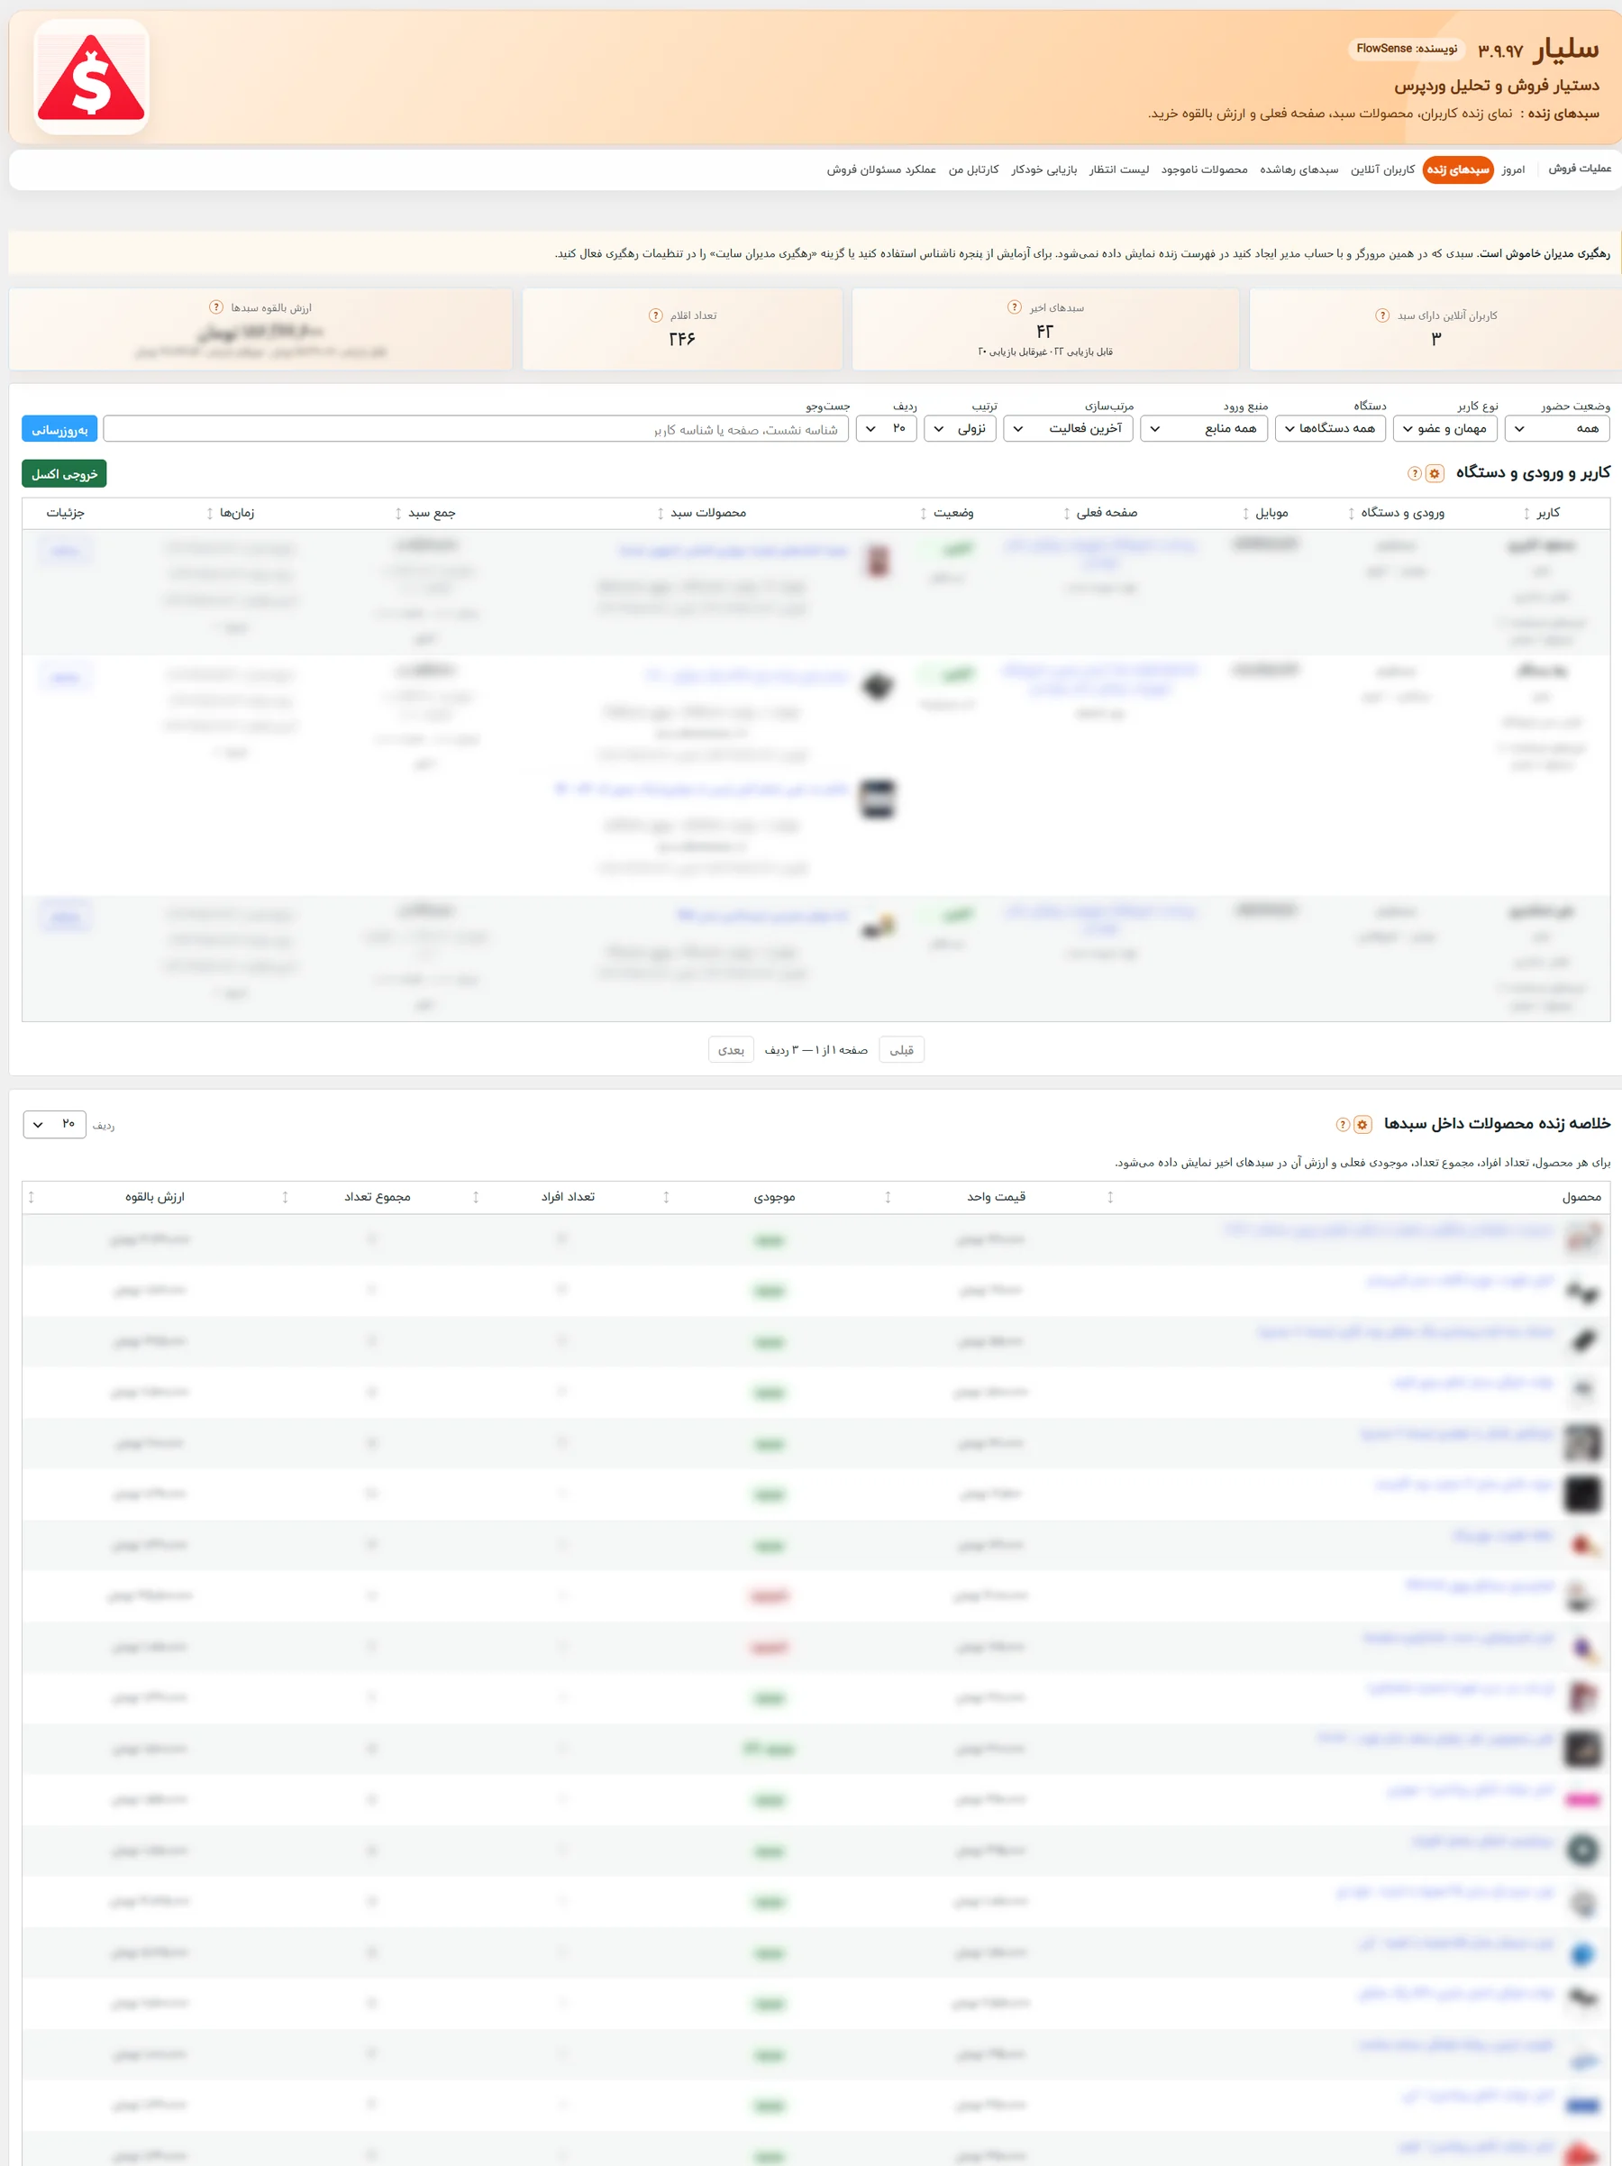
Task: Sort by جمع سبد column arrow icon
Action: (397, 513)
